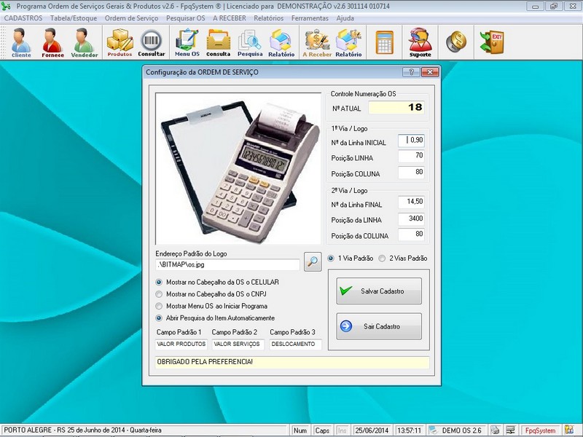Click the Salvar Cadastro button
The width and height of the screenshot is (583, 437).
[x=379, y=291]
